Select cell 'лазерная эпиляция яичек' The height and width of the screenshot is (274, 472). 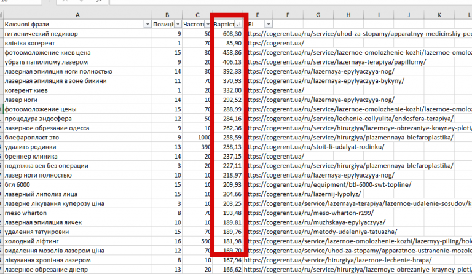(x=77, y=222)
